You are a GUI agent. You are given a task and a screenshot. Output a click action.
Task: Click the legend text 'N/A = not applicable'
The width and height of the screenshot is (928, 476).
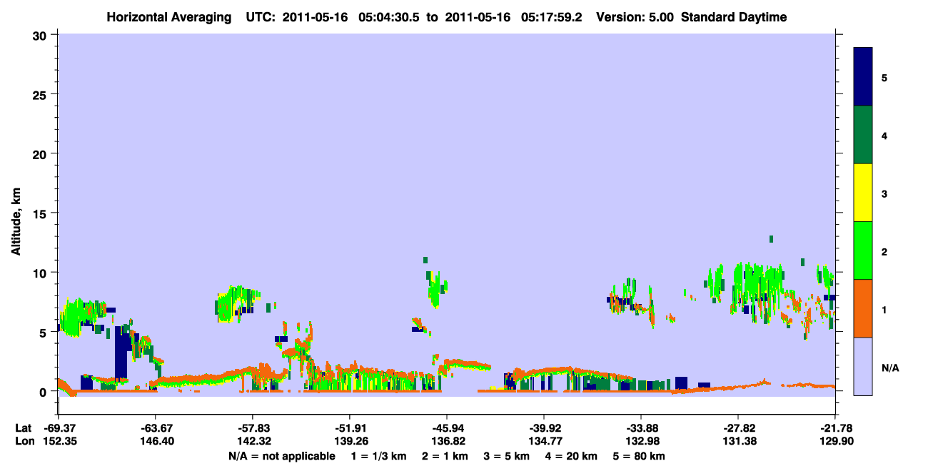coord(281,456)
